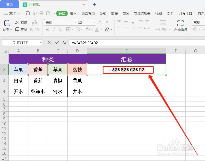Open the font name dropdown 宋体
This screenshot has width=205, height=161.
click(75, 22)
